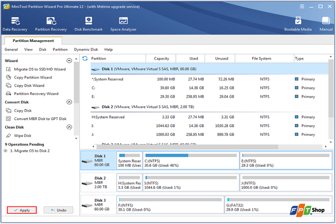Click the Undo button

(x=58, y=210)
